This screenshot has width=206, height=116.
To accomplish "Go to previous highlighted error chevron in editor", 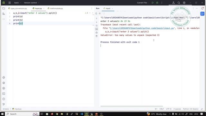I will [90, 13].
